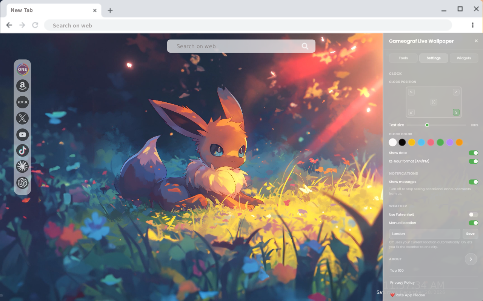Set clock position to bottom-right corner
The image size is (483, 301).
(456, 112)
